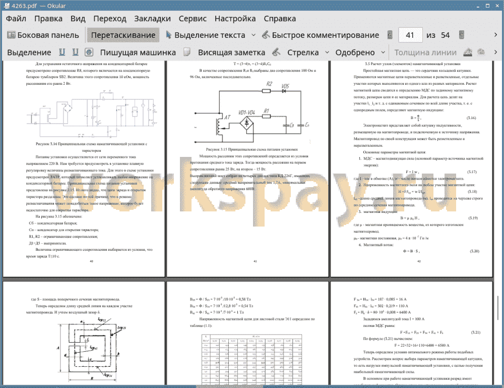Image resolution: width=504 pixels, height=388 pixels.
Task: Click the line color pencil icon
Action: [468, 52]
